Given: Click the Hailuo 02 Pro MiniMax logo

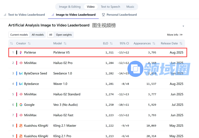Looking at the screenshot, I should tap(21, 63).
